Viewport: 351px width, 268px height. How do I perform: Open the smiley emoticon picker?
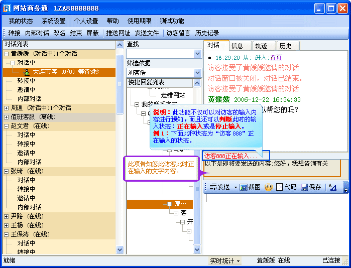coord(269,187)
